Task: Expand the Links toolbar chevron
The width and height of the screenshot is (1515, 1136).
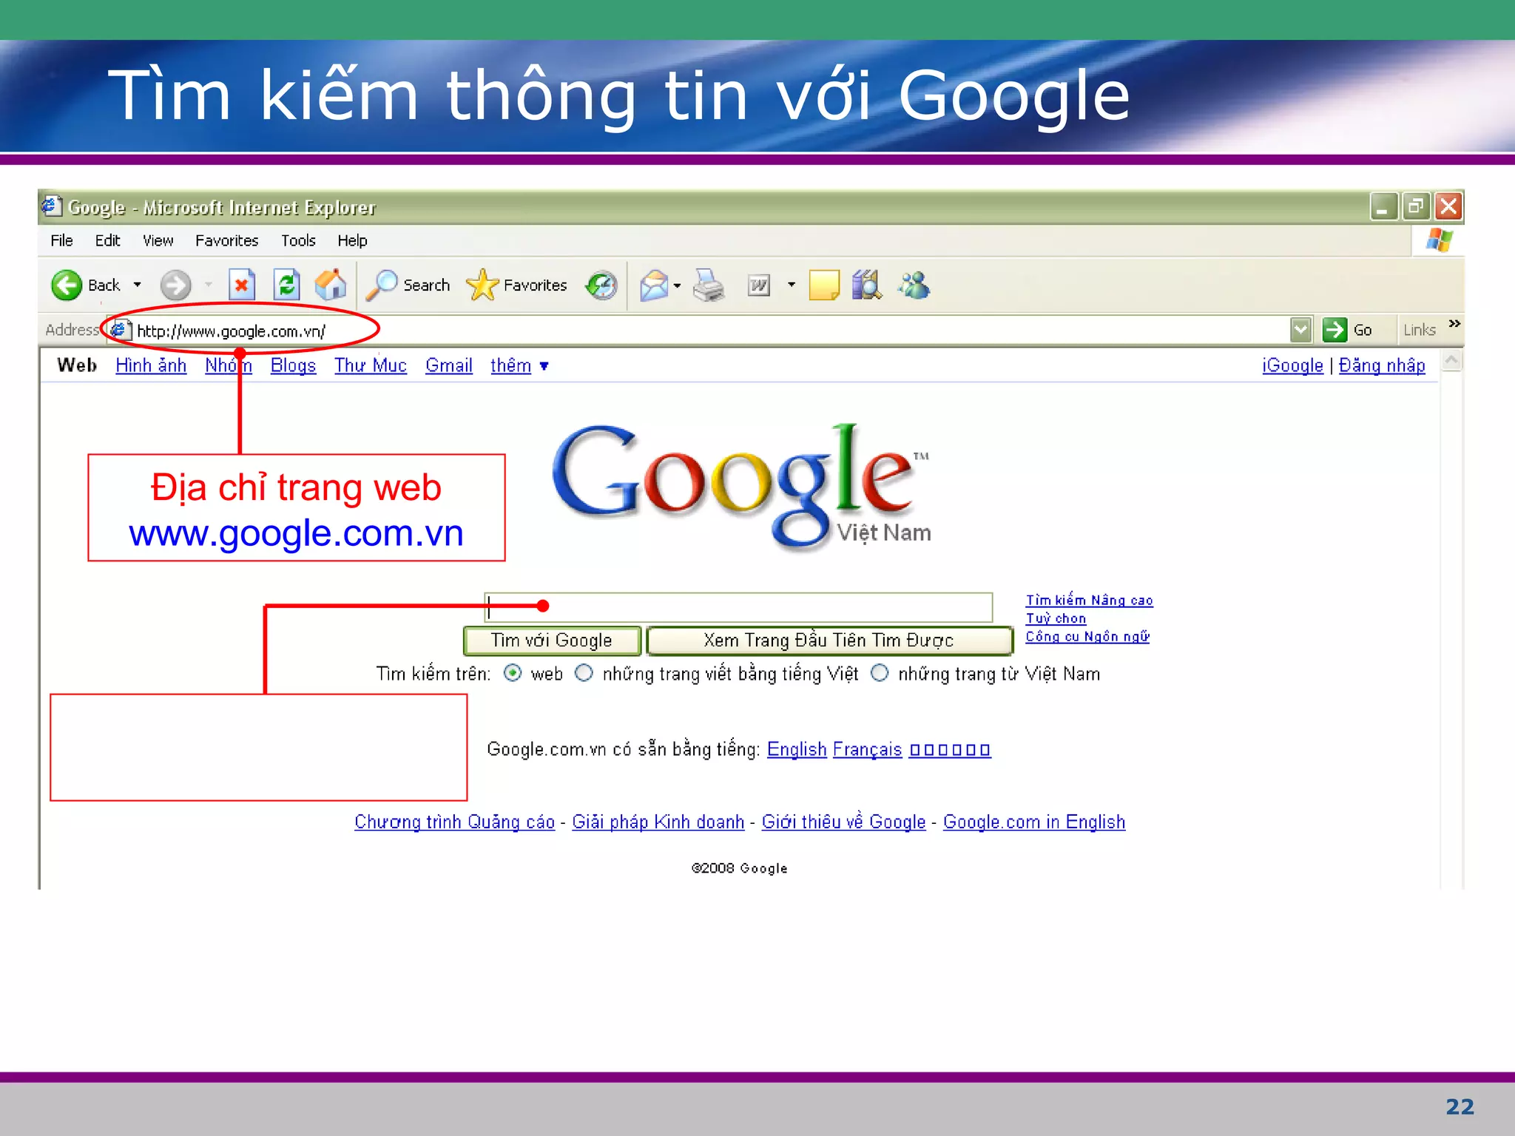Action: coord(1454,324)
